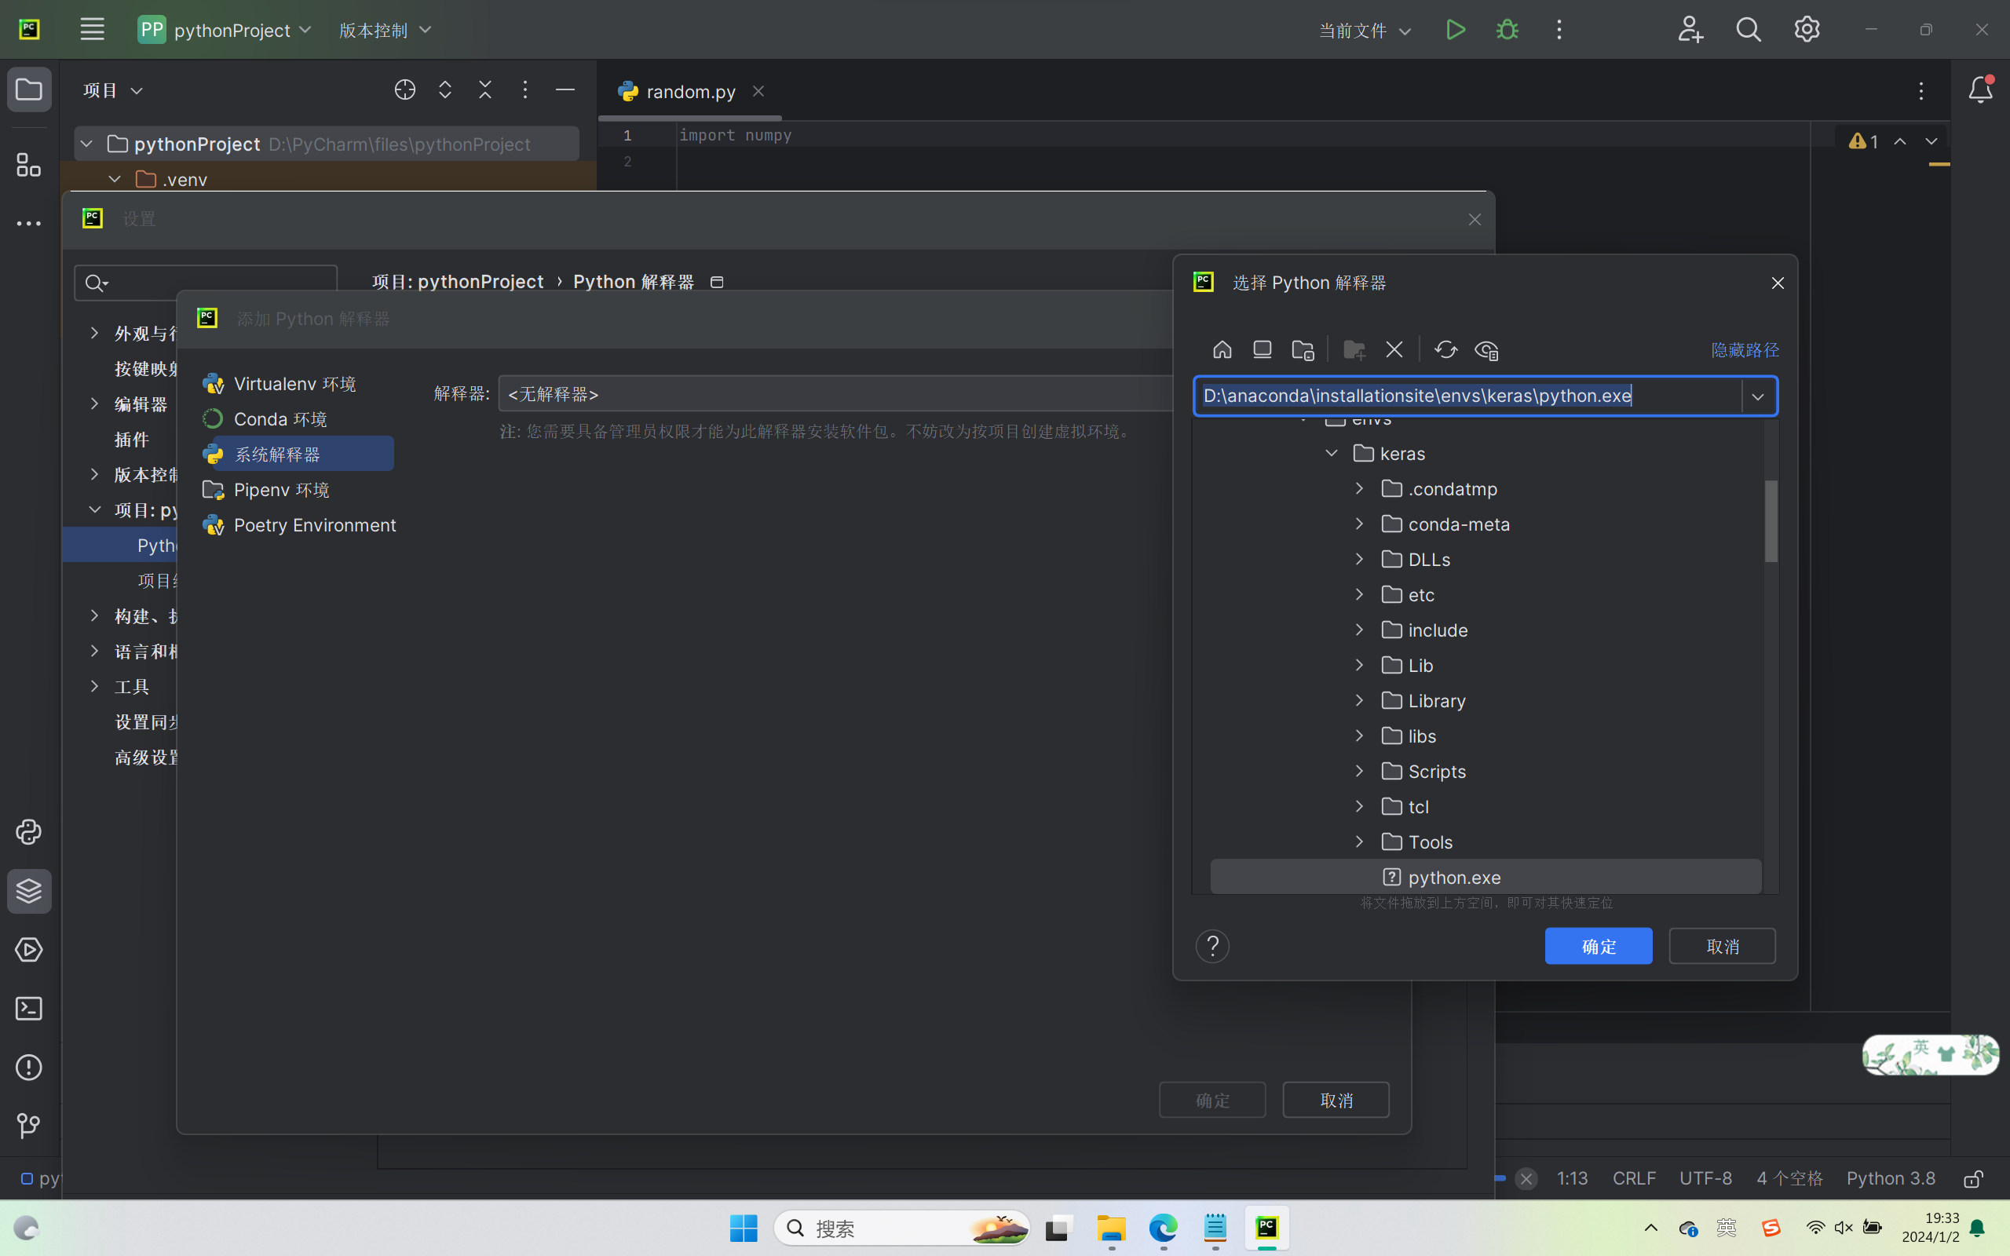
Task: Collapse the keras folder
Action: click(1332, 454)
